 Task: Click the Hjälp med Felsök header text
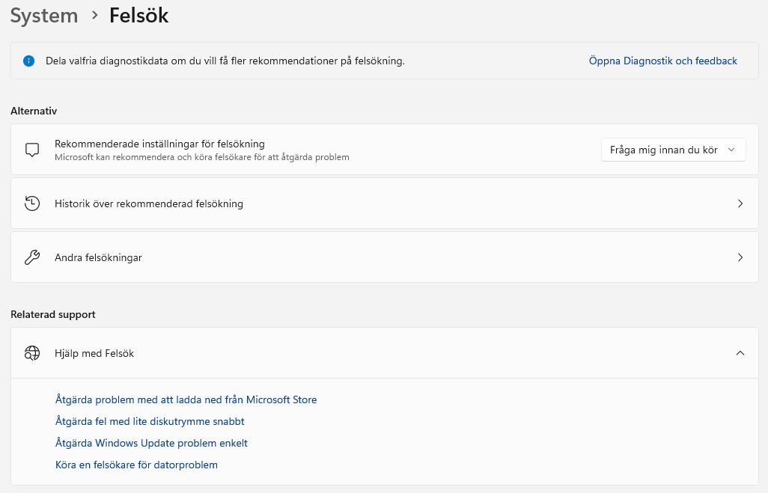coord(94,353)
